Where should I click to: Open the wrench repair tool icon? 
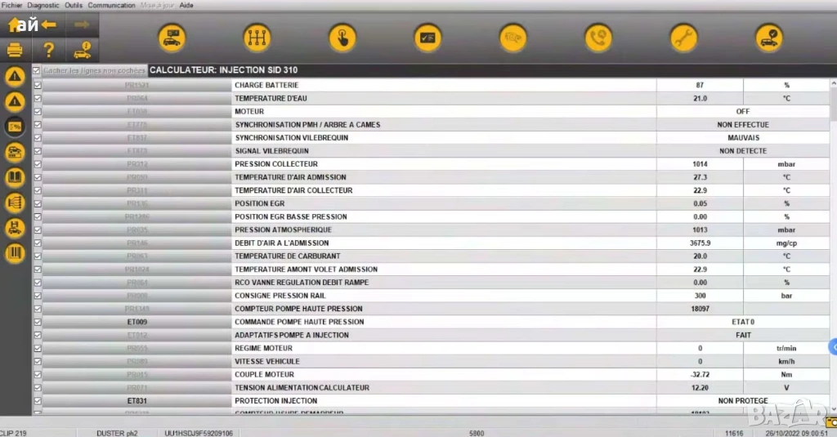pyautogui.click(x=683, y=38)
